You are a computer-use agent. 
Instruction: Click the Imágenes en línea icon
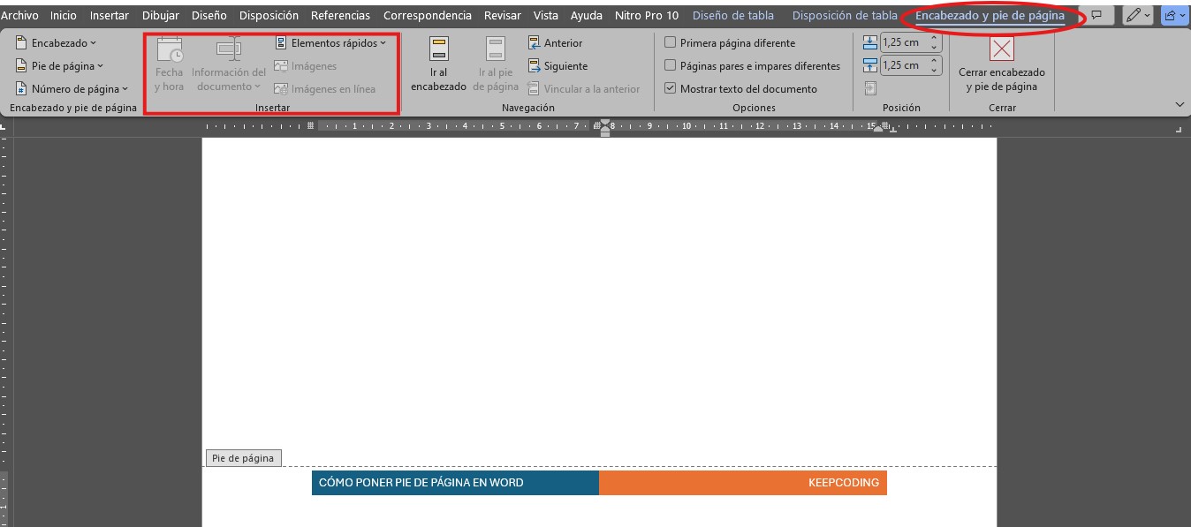[325, 89]
